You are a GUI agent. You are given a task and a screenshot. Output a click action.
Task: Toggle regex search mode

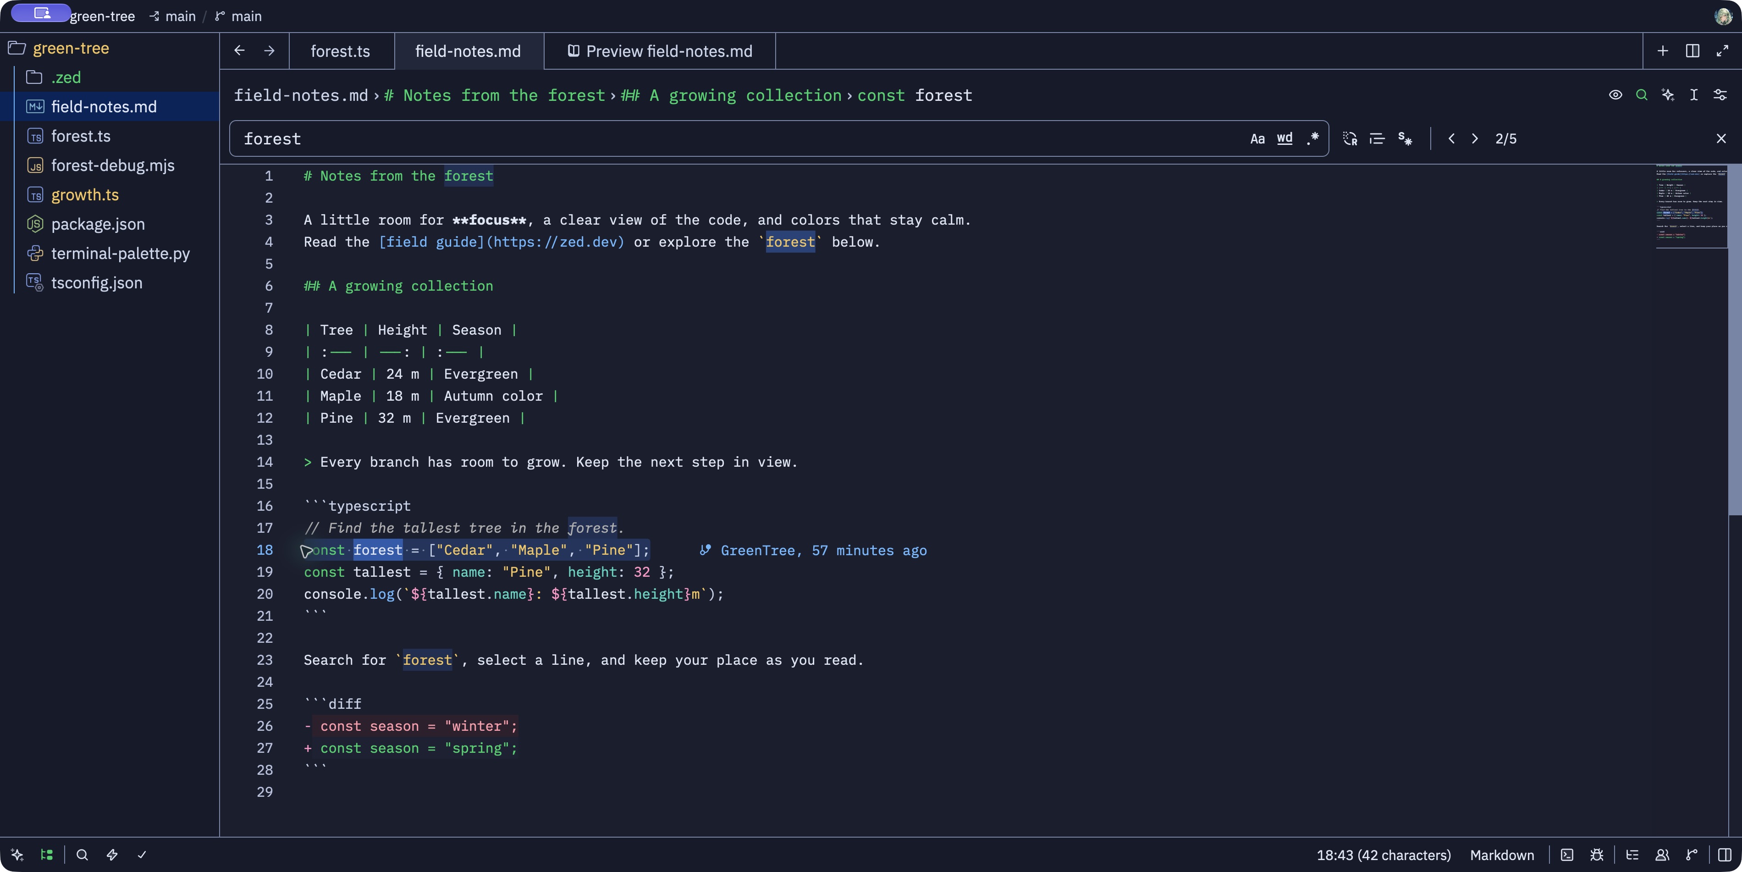[1312, 138]
